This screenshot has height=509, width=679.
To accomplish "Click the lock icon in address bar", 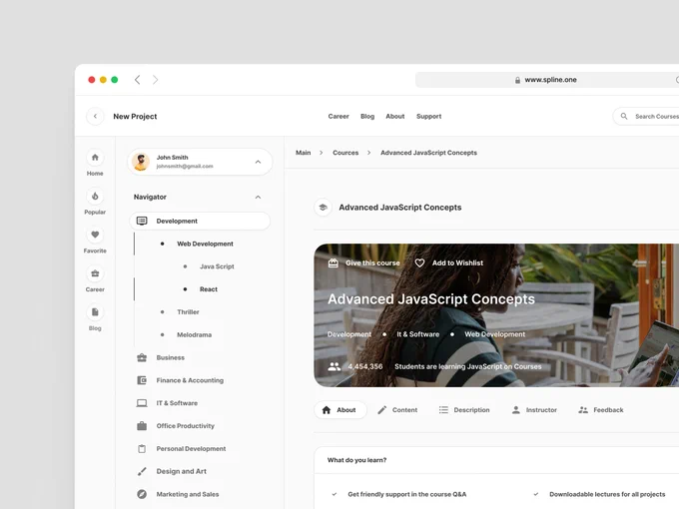I will pyautogui.click(x=517, y=80).
